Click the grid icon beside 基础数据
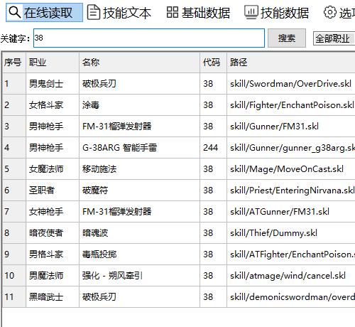355x327 pixels. point(173,12)
